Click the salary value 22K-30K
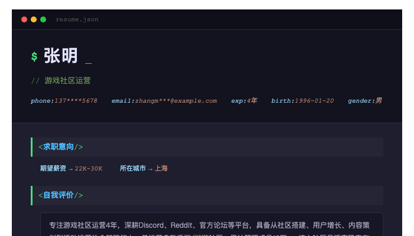This screenshot has height=236, width=414. tap(89, 169)
